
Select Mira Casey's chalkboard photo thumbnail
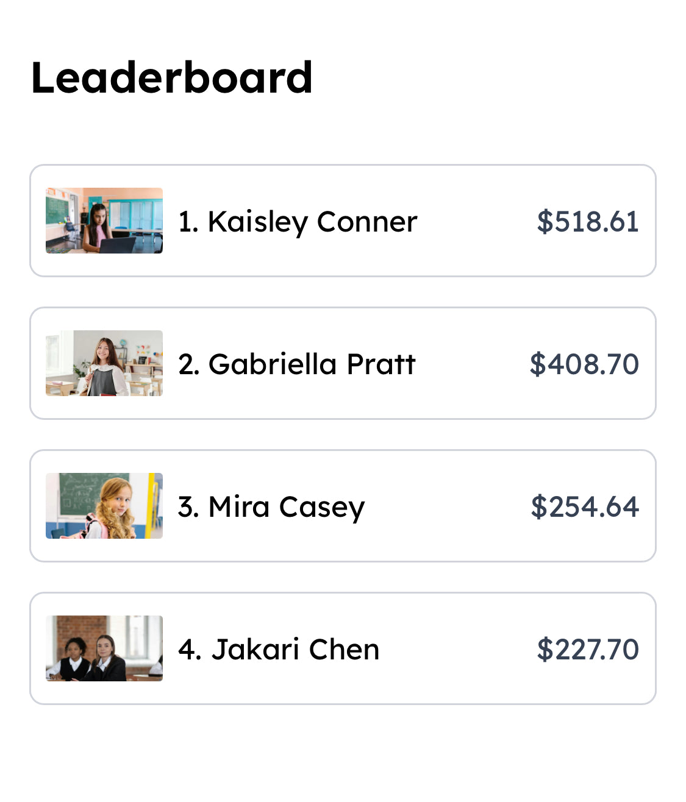point(104,506)
